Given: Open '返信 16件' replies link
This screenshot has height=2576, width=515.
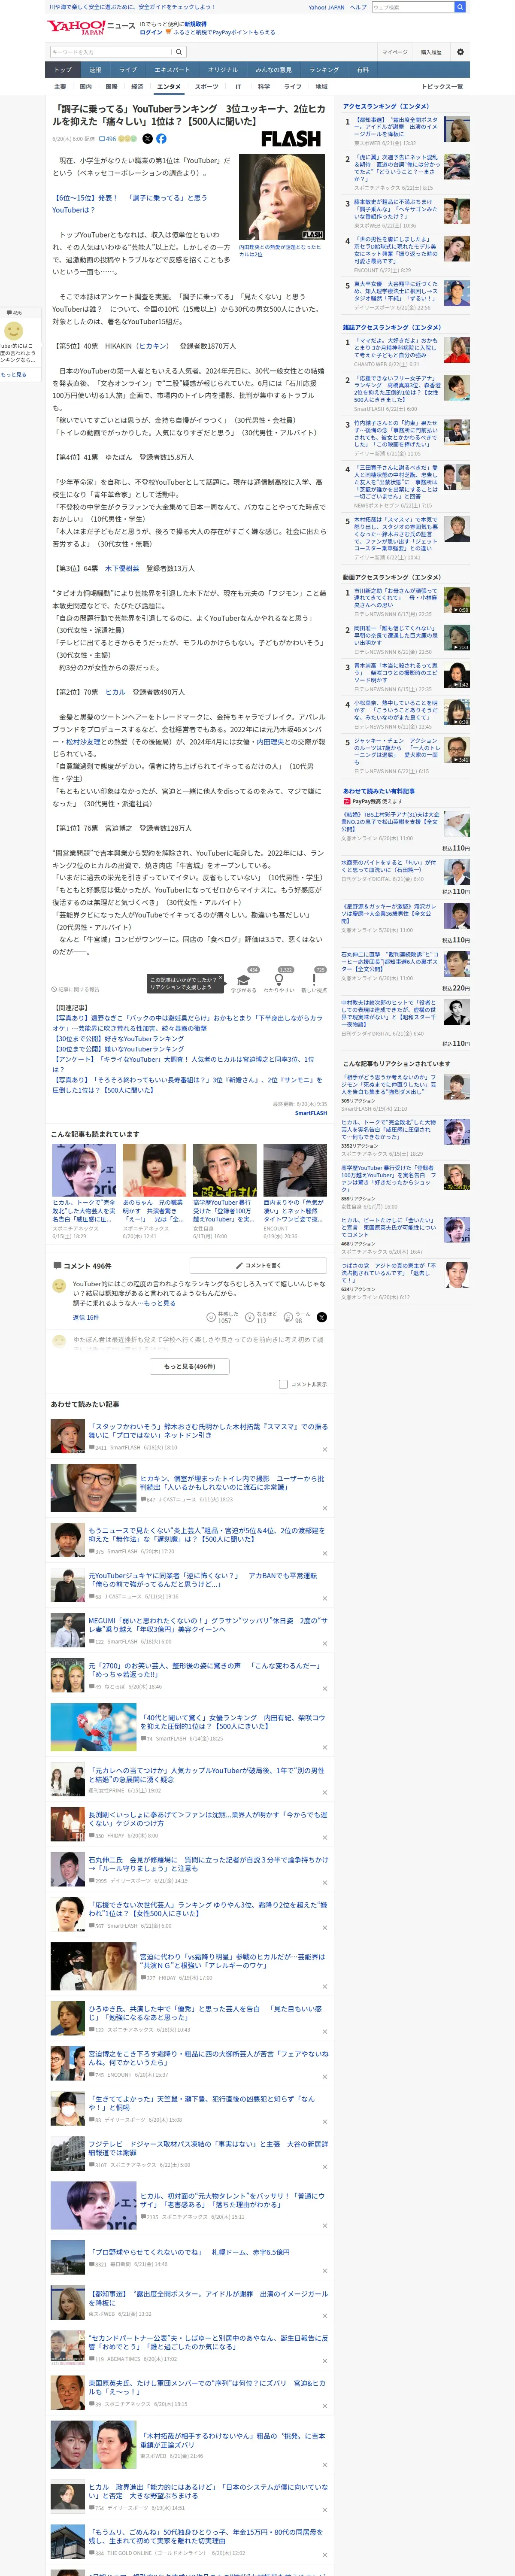Looking at the screenshot, I should coord(85,1317).
